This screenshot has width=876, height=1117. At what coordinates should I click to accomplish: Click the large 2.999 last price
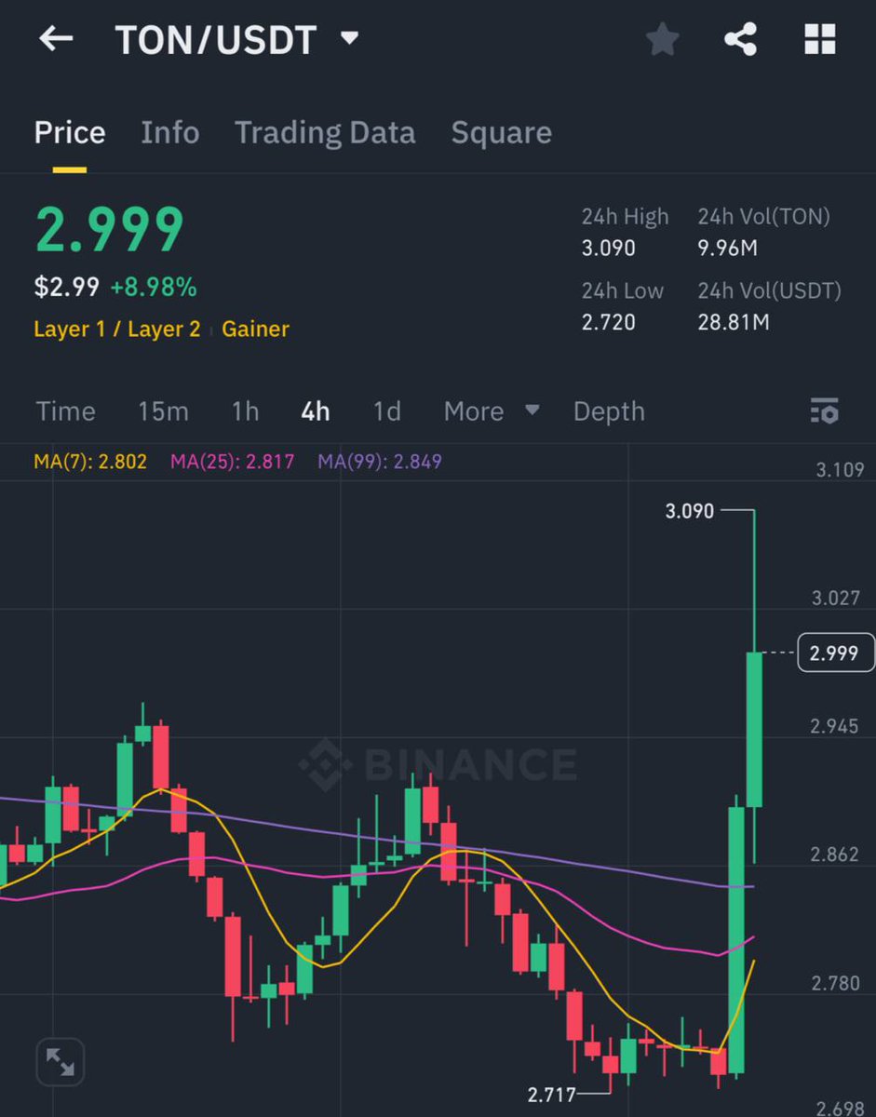(110, 230)
